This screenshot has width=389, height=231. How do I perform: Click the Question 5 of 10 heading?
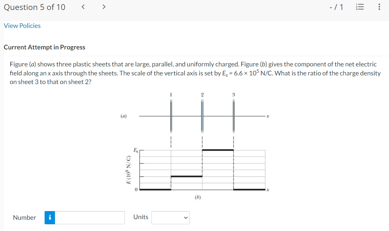[34, 7]
